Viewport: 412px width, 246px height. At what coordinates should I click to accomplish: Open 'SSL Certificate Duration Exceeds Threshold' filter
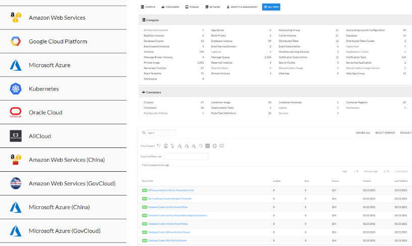click(170, 199)
